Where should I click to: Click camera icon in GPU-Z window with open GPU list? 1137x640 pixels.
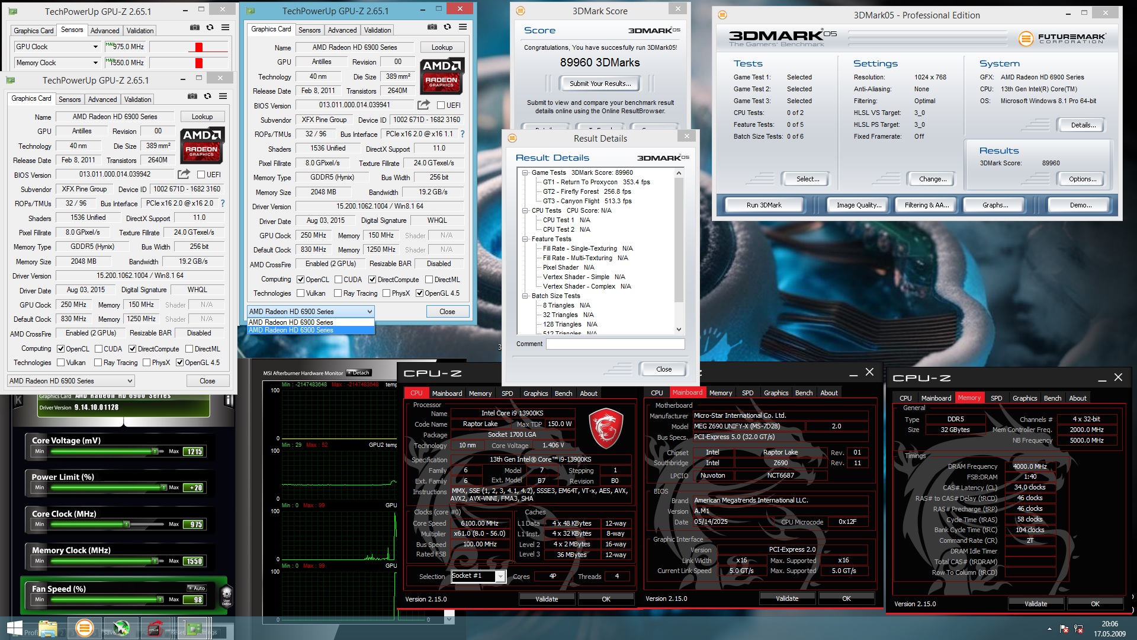click(432, 27)
